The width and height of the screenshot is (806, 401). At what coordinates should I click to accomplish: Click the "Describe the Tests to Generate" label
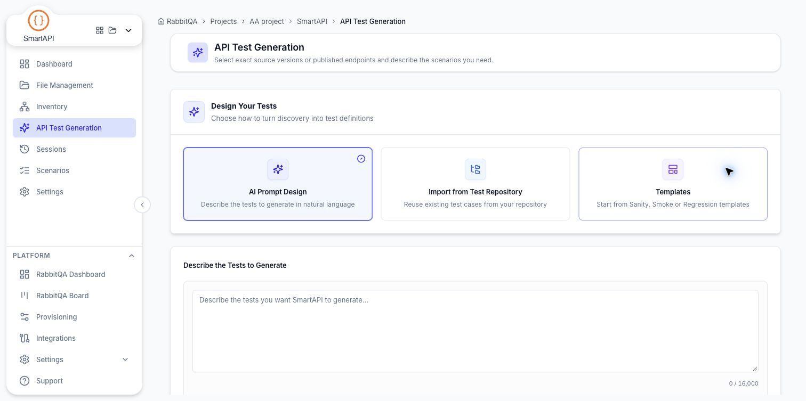click(x=235, y=265)
